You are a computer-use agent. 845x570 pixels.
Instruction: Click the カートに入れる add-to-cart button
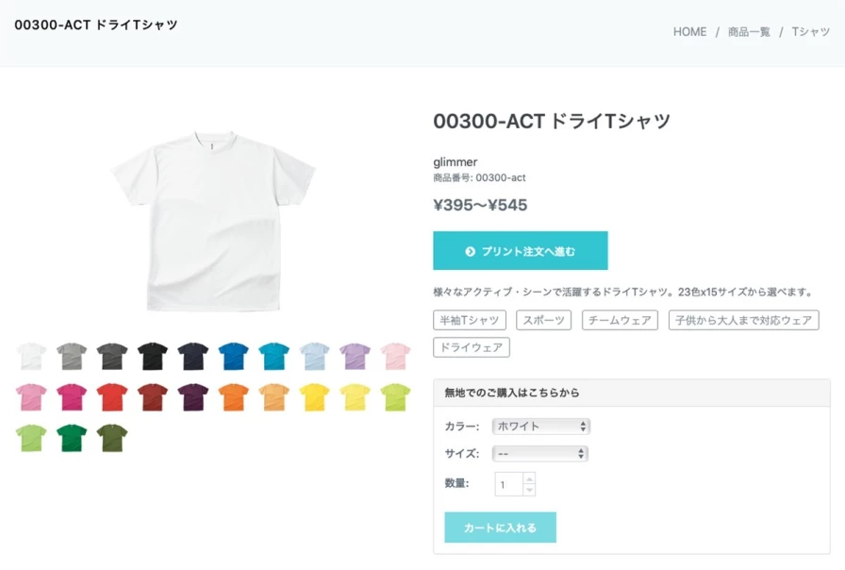(x=500, y=528)
